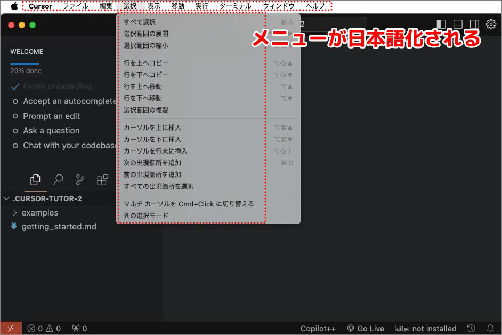The width and height of the screenshot is (502, 335).
Task: Open the getting_started.md file
Action: [x=59, y=226]
